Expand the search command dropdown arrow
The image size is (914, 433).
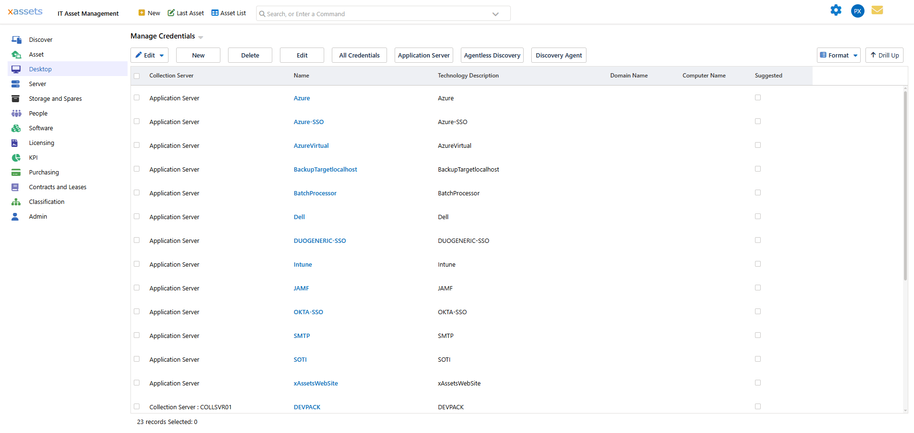click(496, 13)
